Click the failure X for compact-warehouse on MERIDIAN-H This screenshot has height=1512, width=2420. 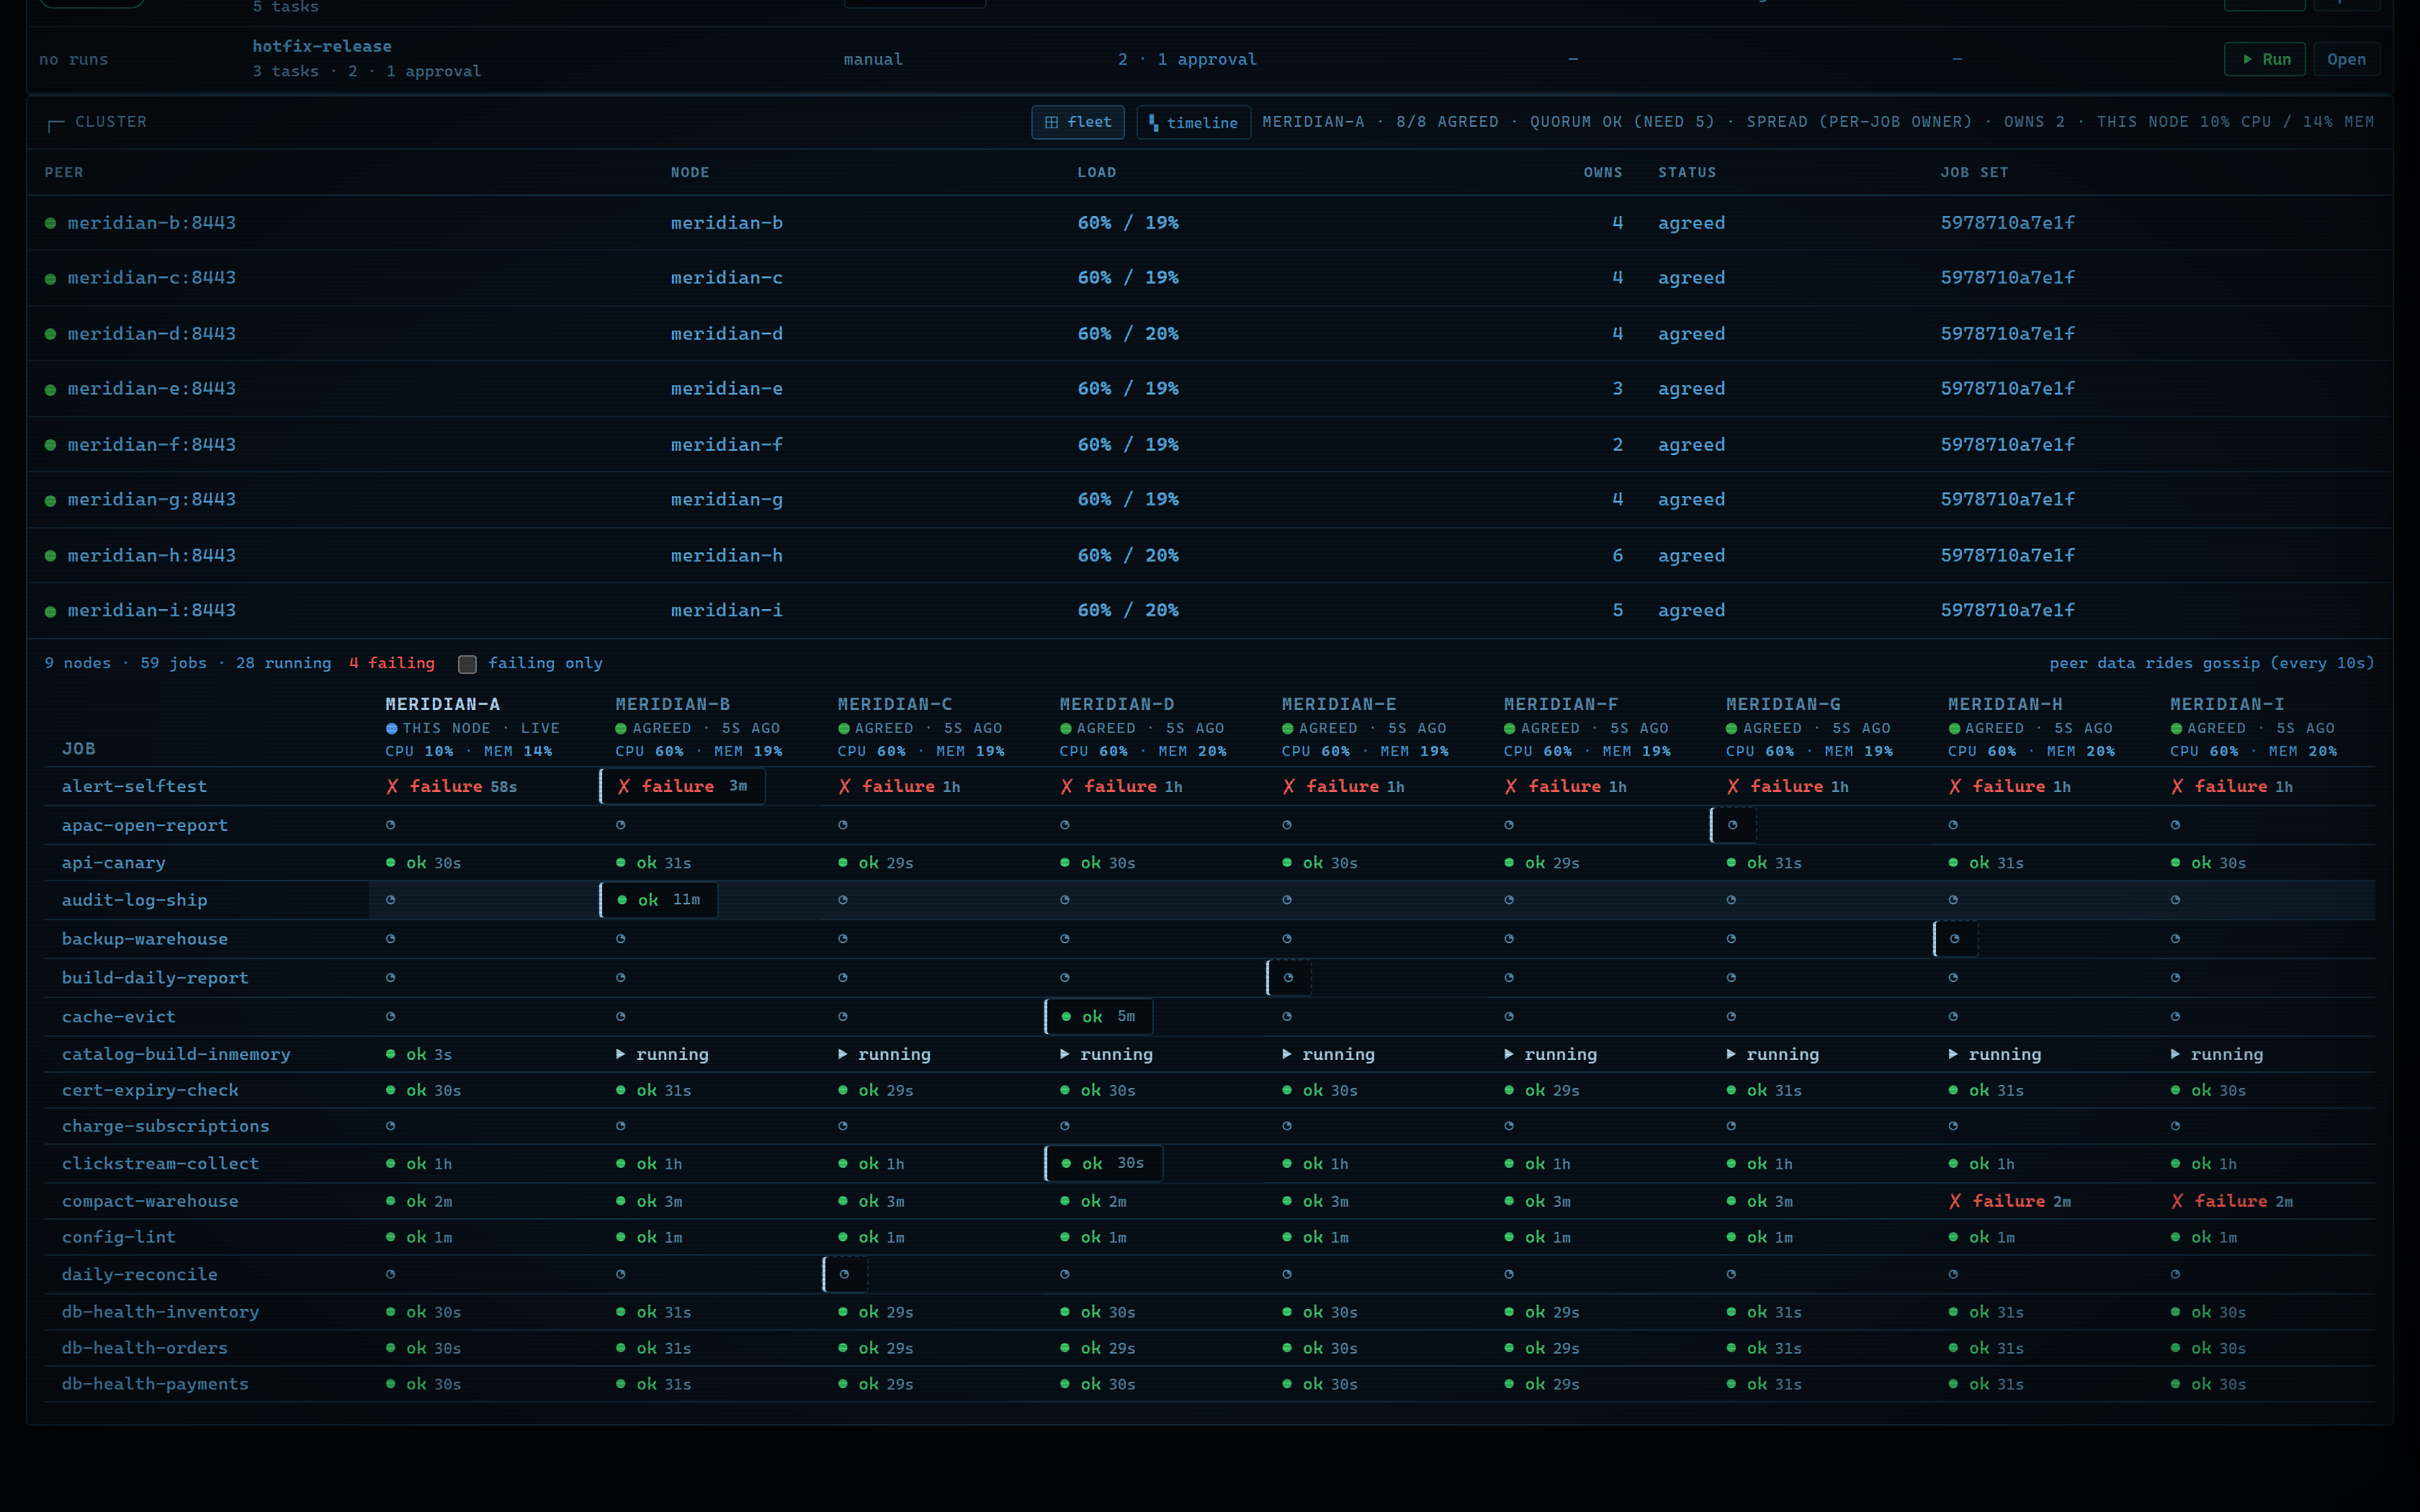click(x=1955, y=1201)
